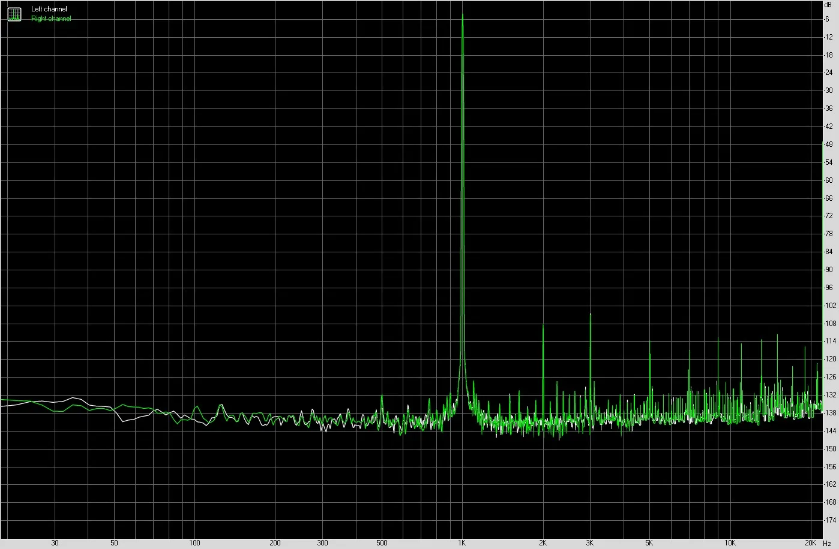
Task: Click the 5K frequency axis label
Action: (649, 543)
